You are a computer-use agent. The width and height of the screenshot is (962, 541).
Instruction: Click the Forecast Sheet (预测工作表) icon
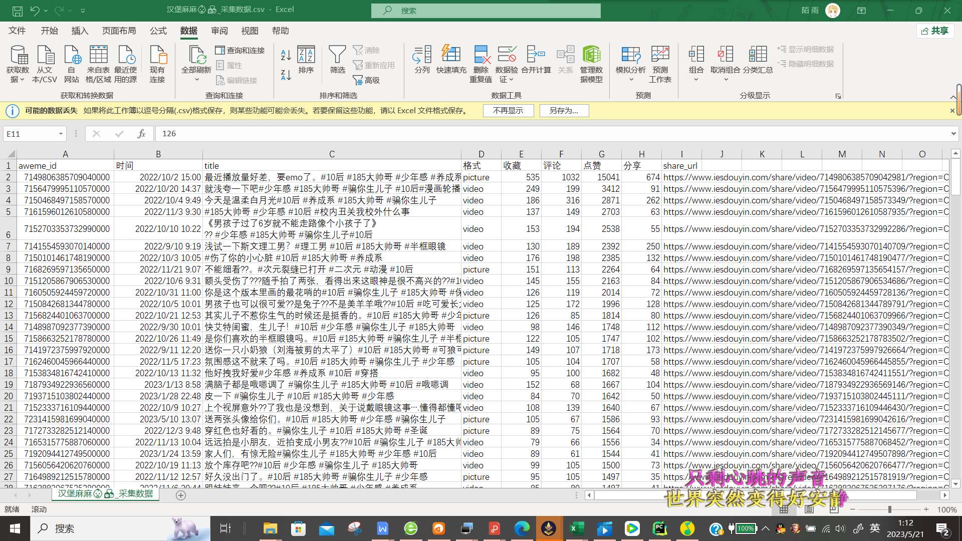tap(660, 55)
